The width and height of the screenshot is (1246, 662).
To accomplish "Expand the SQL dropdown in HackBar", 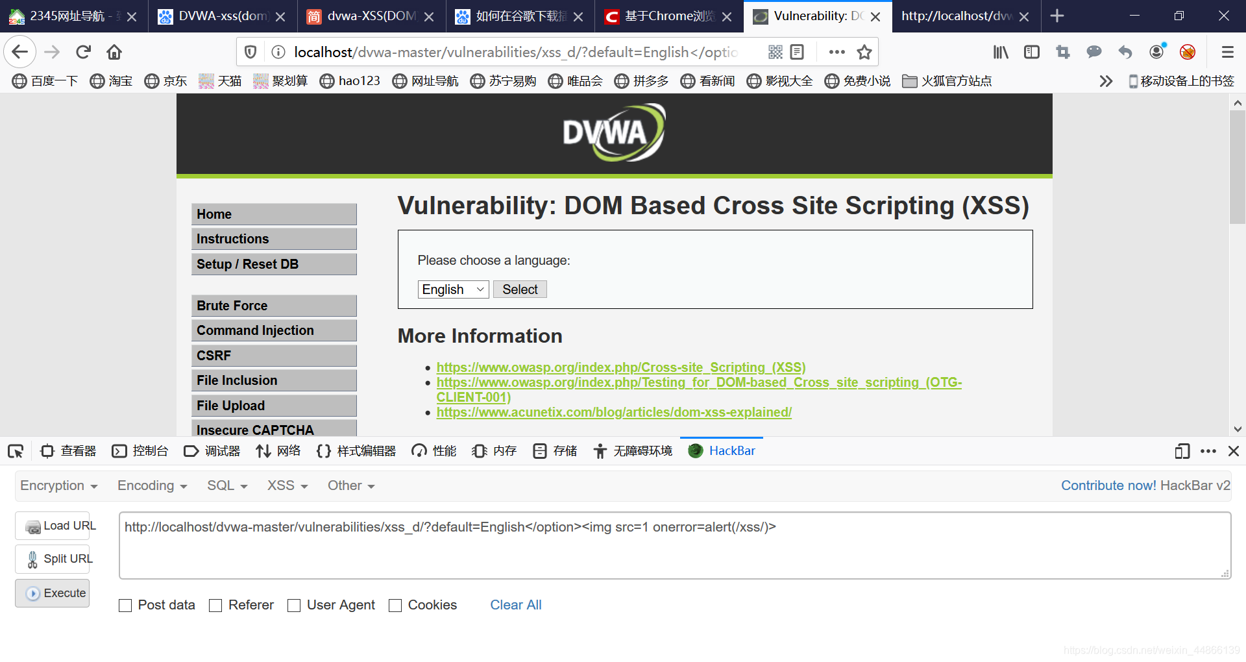I will (x=227, y=485).
